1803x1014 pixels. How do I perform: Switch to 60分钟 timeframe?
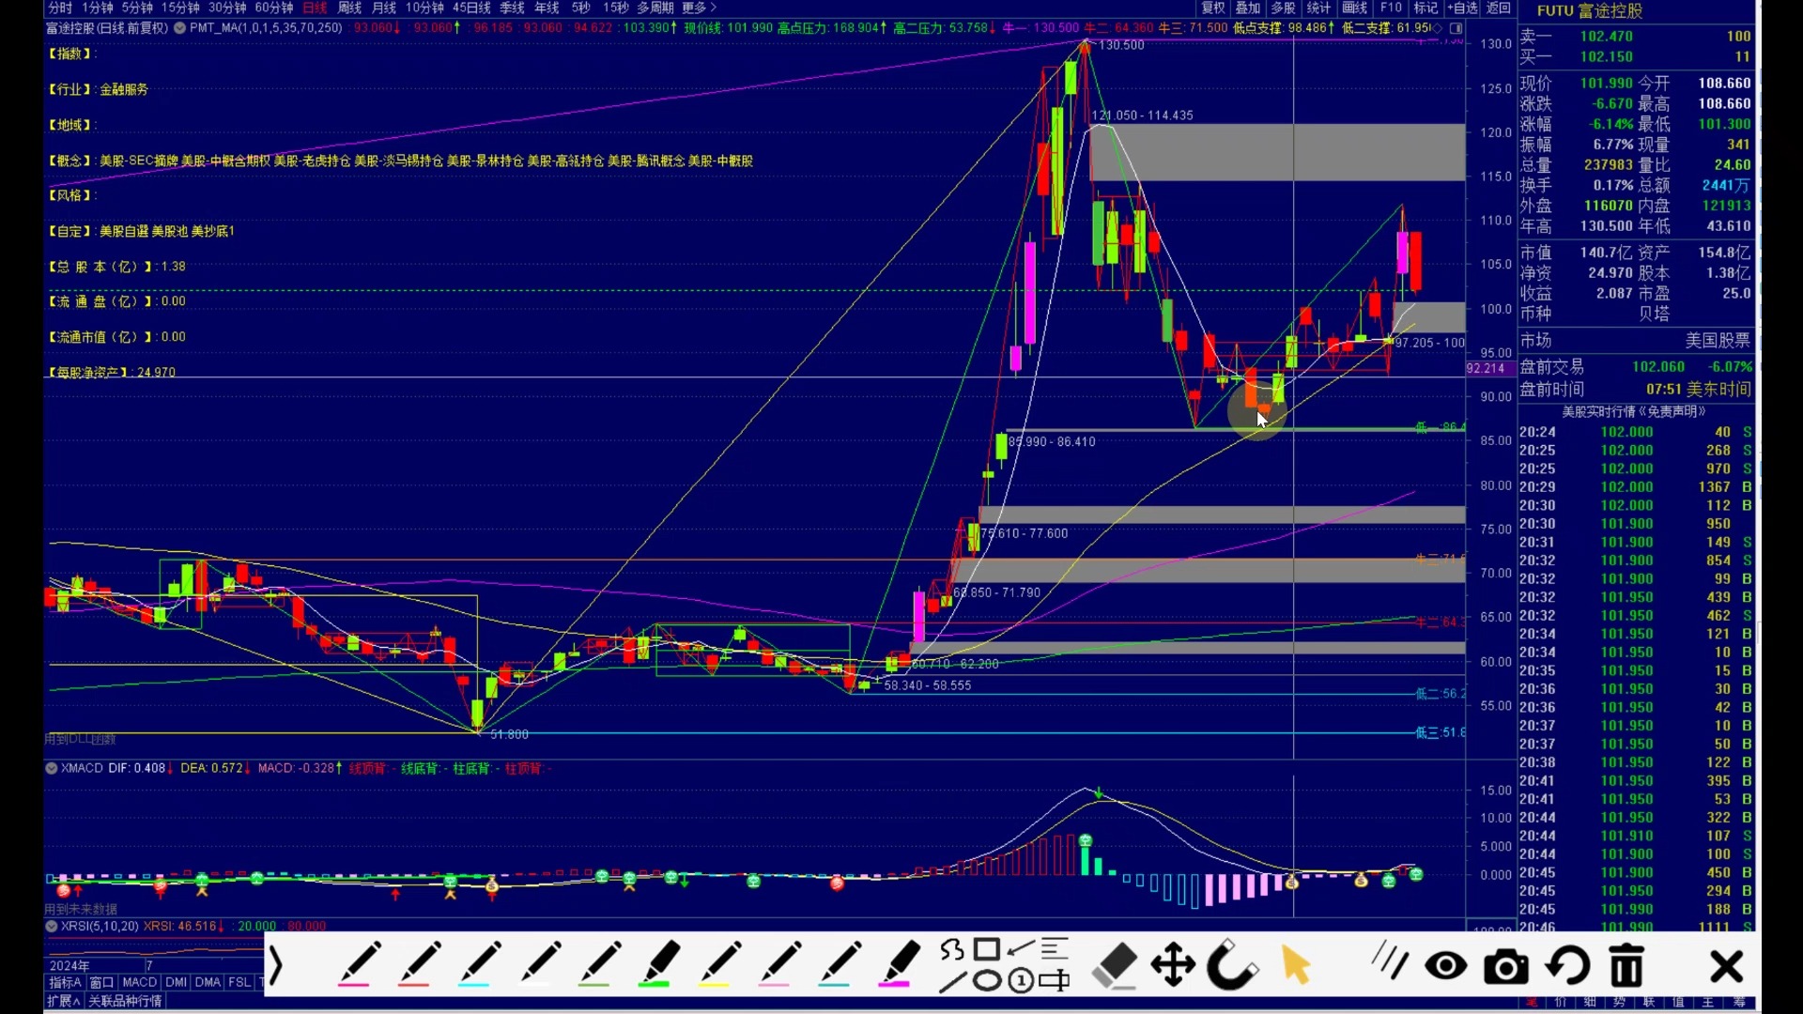[x=274, y=8]
